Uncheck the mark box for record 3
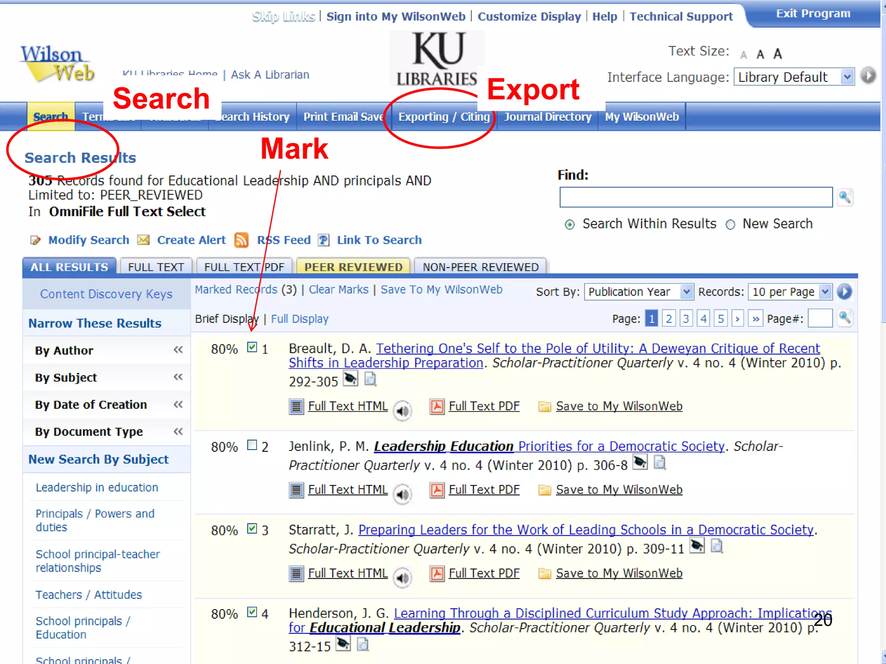The width and height of the screenshot is (886, 664). click(x=252, y=528)
